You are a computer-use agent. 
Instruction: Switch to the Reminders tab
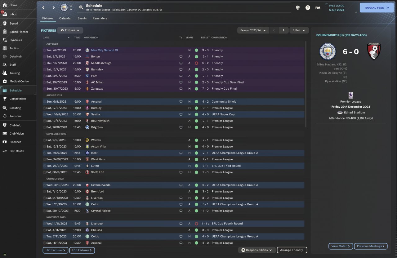coord(100,18)
